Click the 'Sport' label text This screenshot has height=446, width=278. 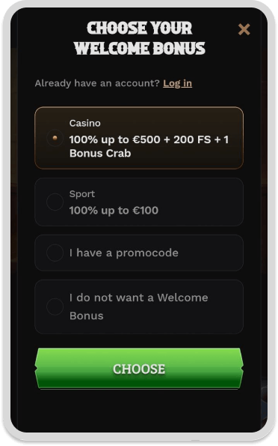[82, 194]
